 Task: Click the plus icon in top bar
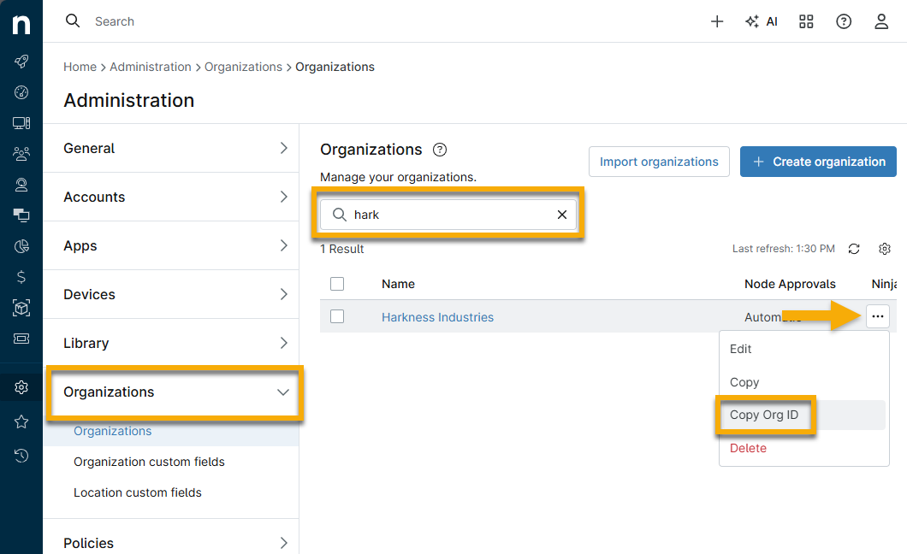pyautogui.click(x=717, y=21)
